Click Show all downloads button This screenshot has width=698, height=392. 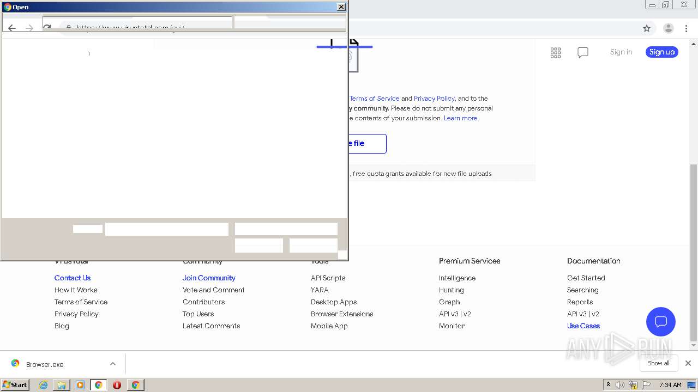659,363
